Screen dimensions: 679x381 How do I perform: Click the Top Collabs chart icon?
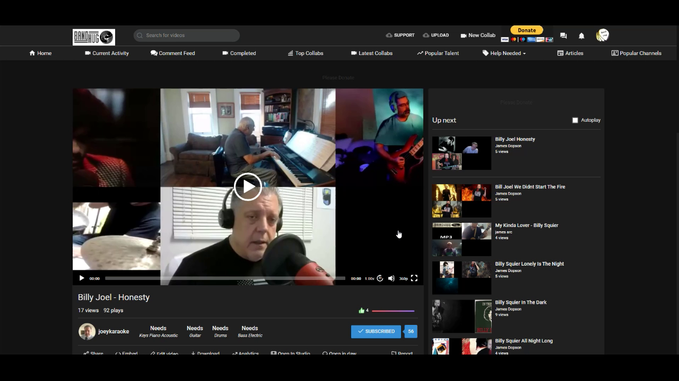point(291,53)
